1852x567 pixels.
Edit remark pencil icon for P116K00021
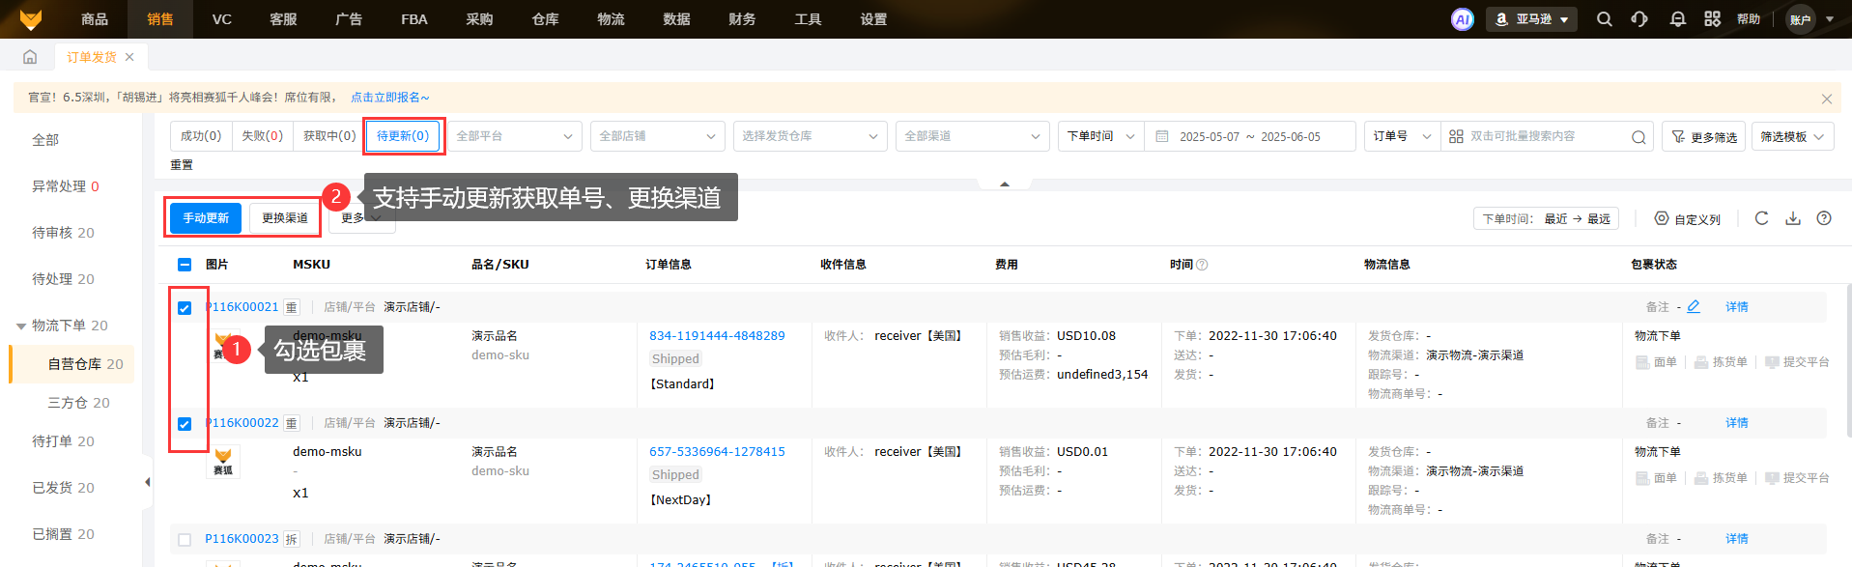click(x=1694, y=306)
